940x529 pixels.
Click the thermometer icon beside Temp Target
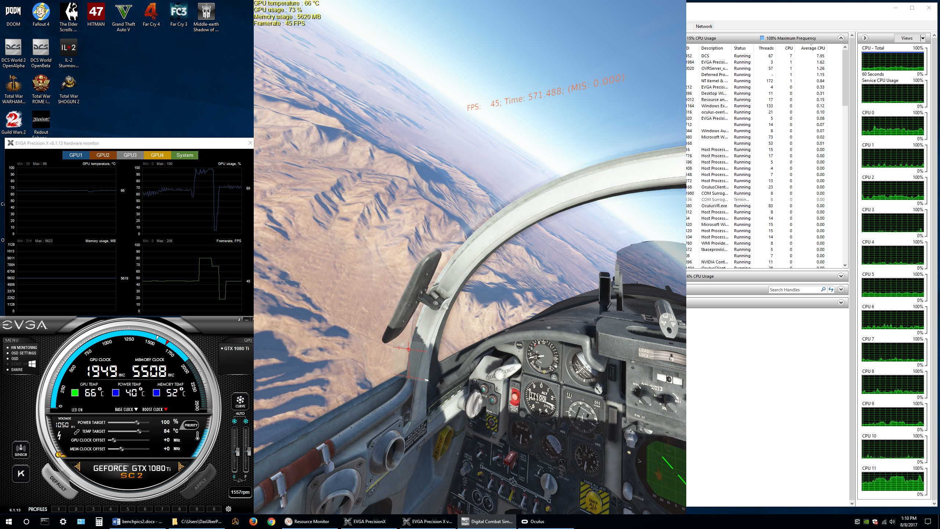click(x=197, y=436)
